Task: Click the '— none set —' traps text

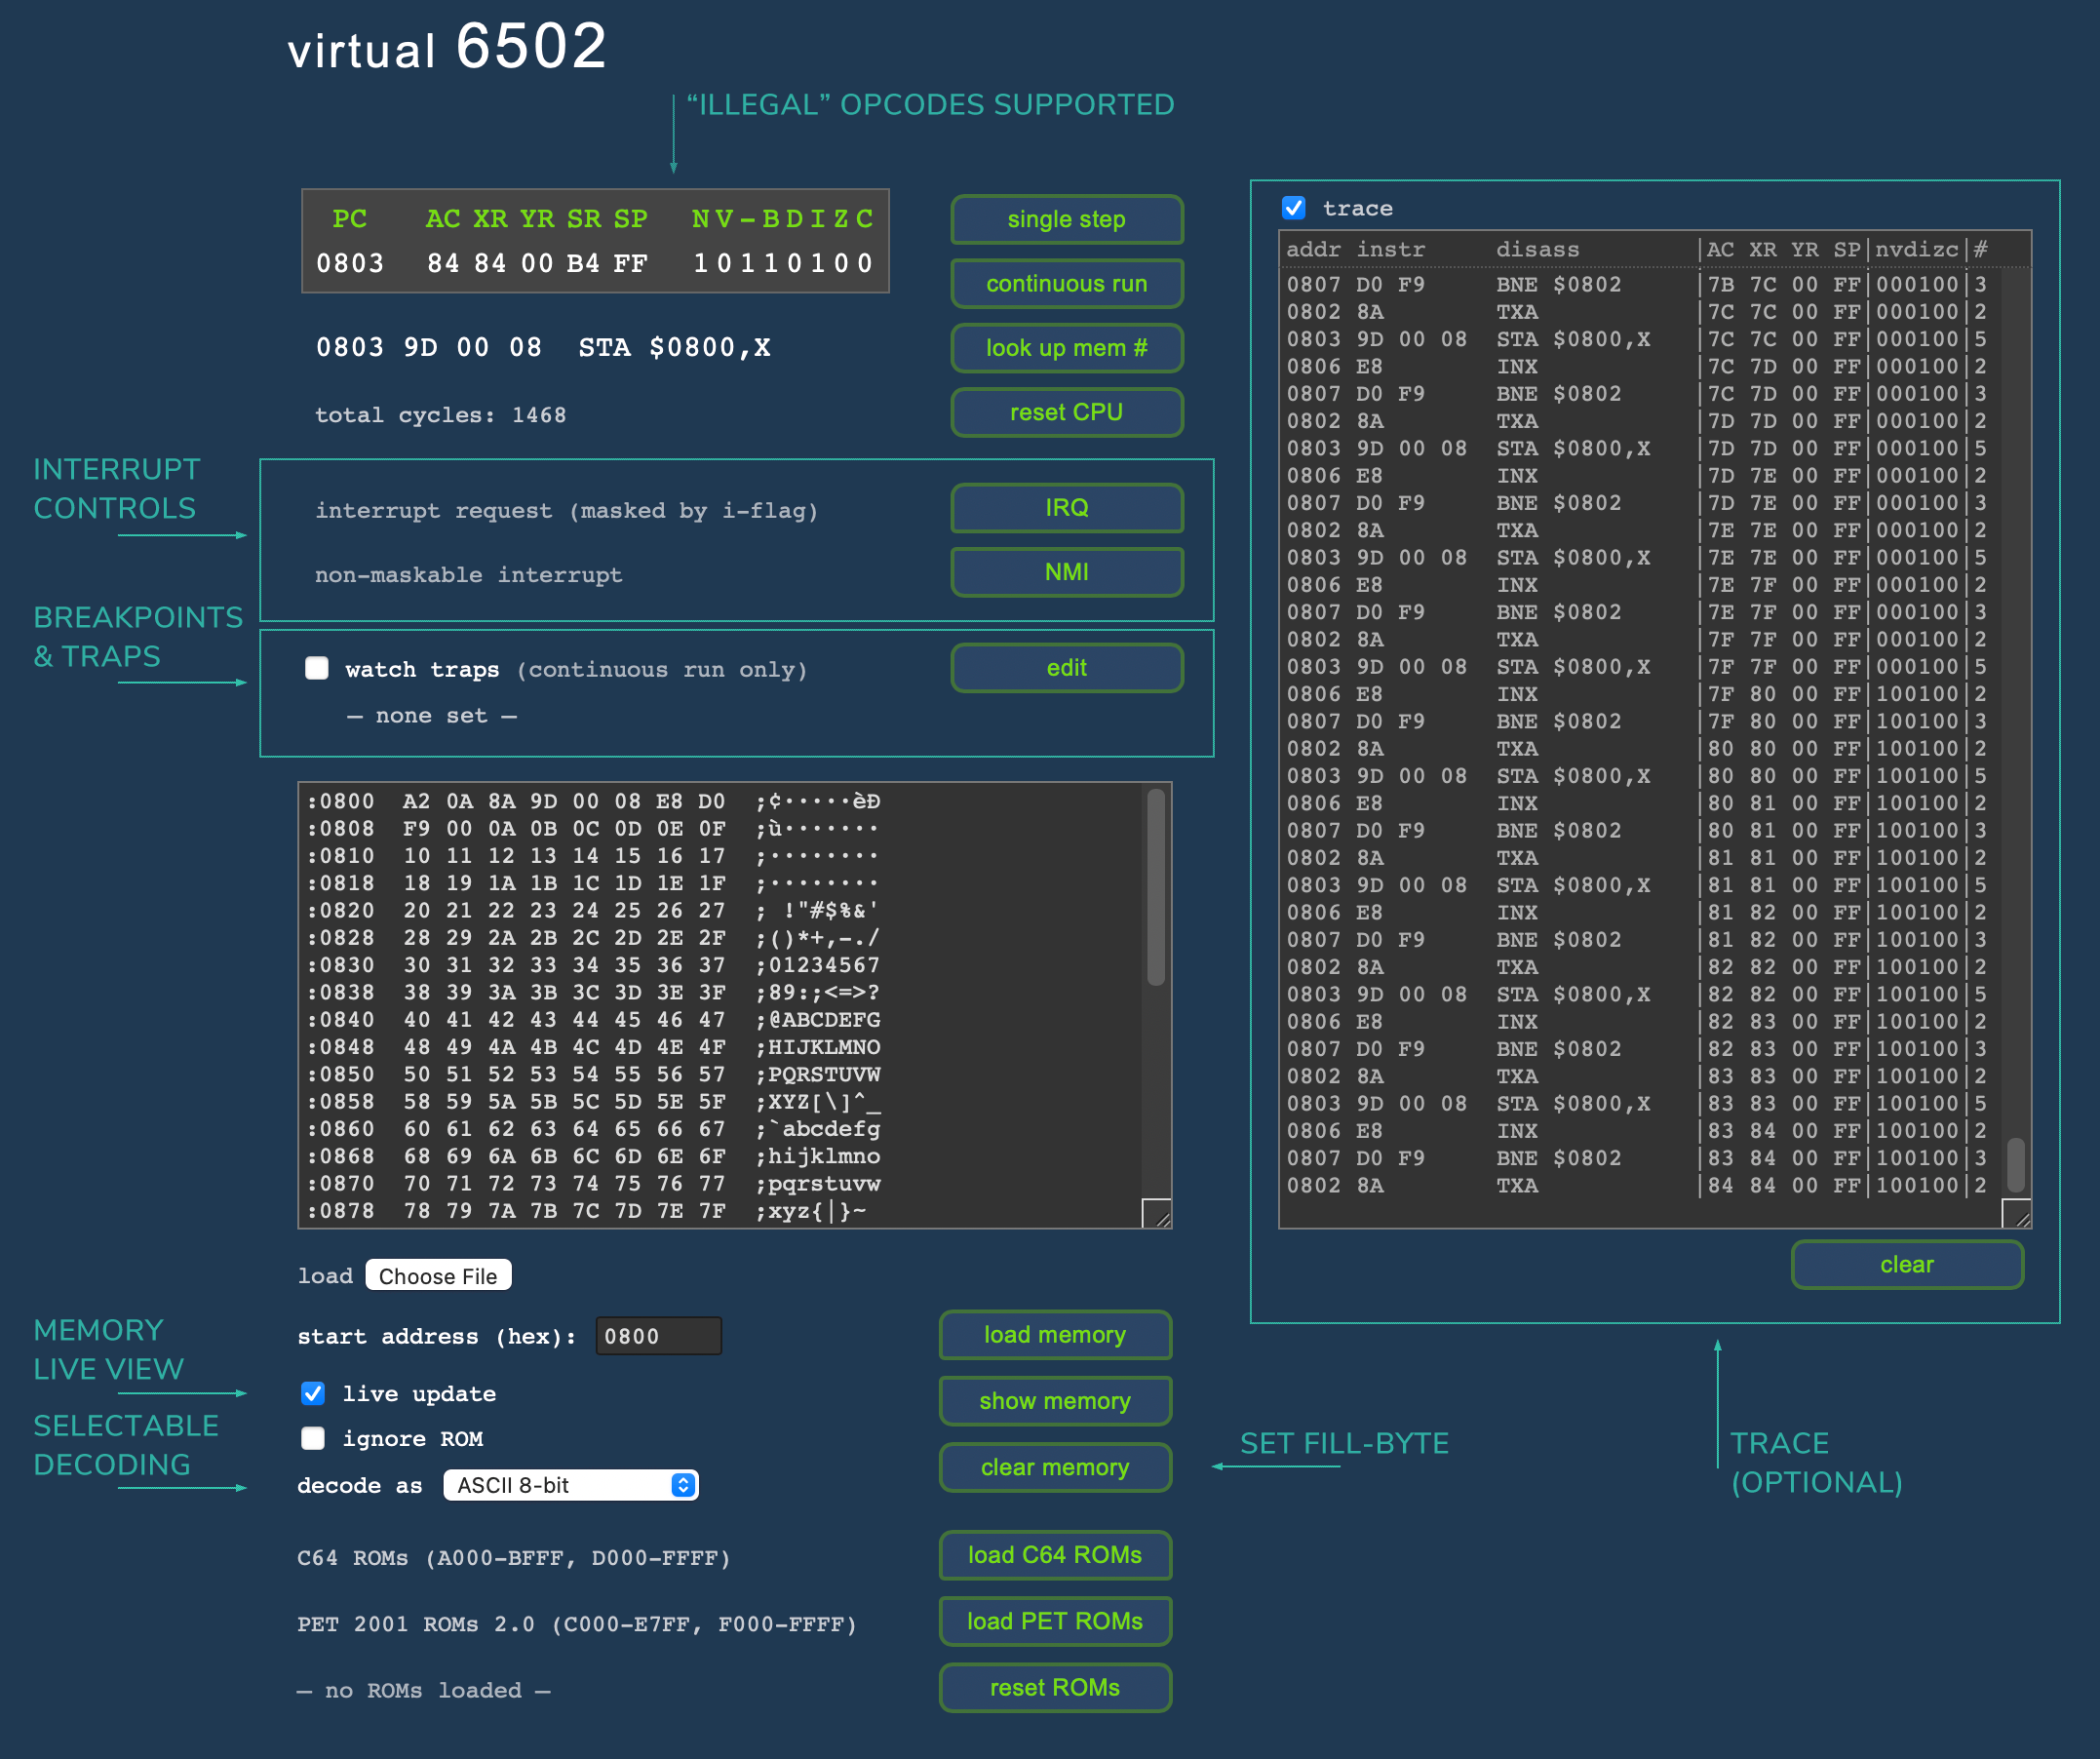Action: (432, 716)
